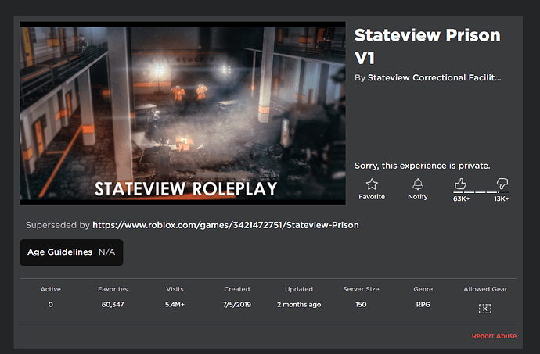Click the Allowed Gear disabled icon
The height and width of the screenshot is (354, 540).
pos(485,309)
